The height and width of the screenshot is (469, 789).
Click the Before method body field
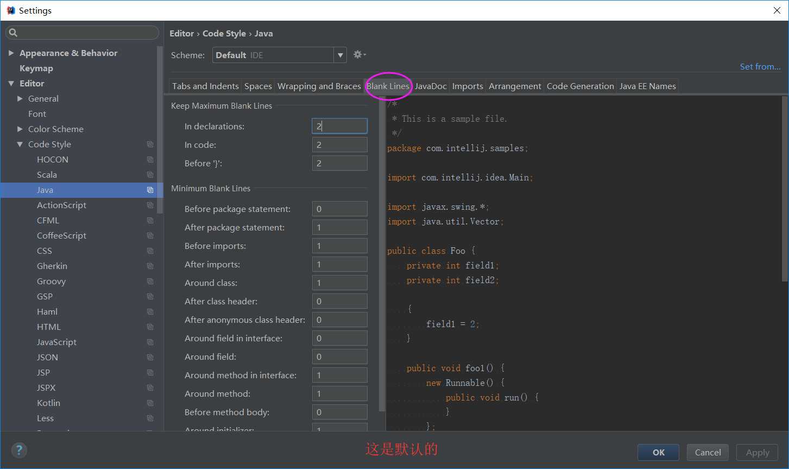(x=340, y=412)
